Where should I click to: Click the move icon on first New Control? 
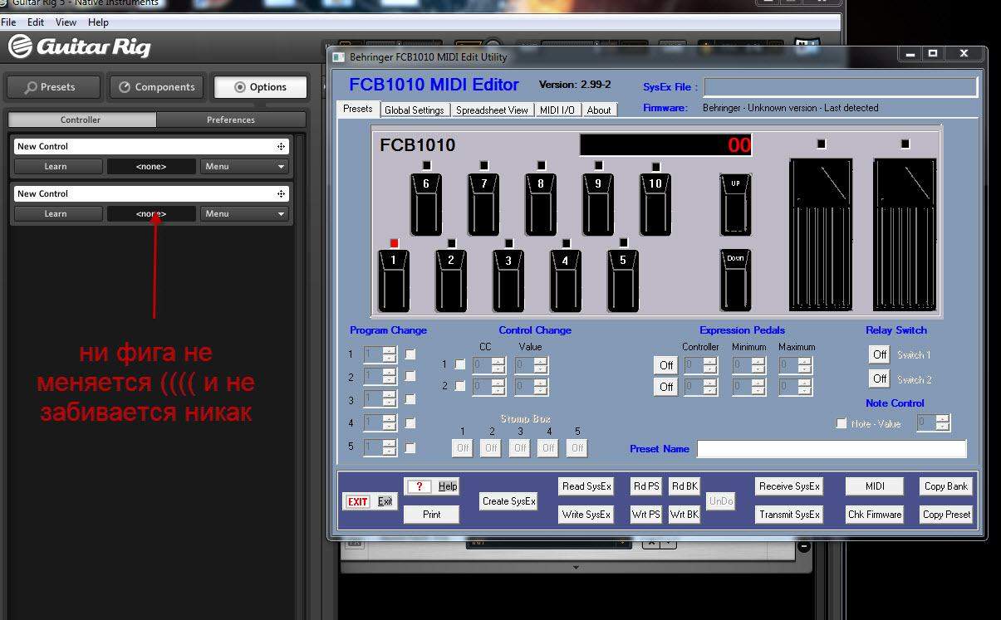(x=281, y=146)
